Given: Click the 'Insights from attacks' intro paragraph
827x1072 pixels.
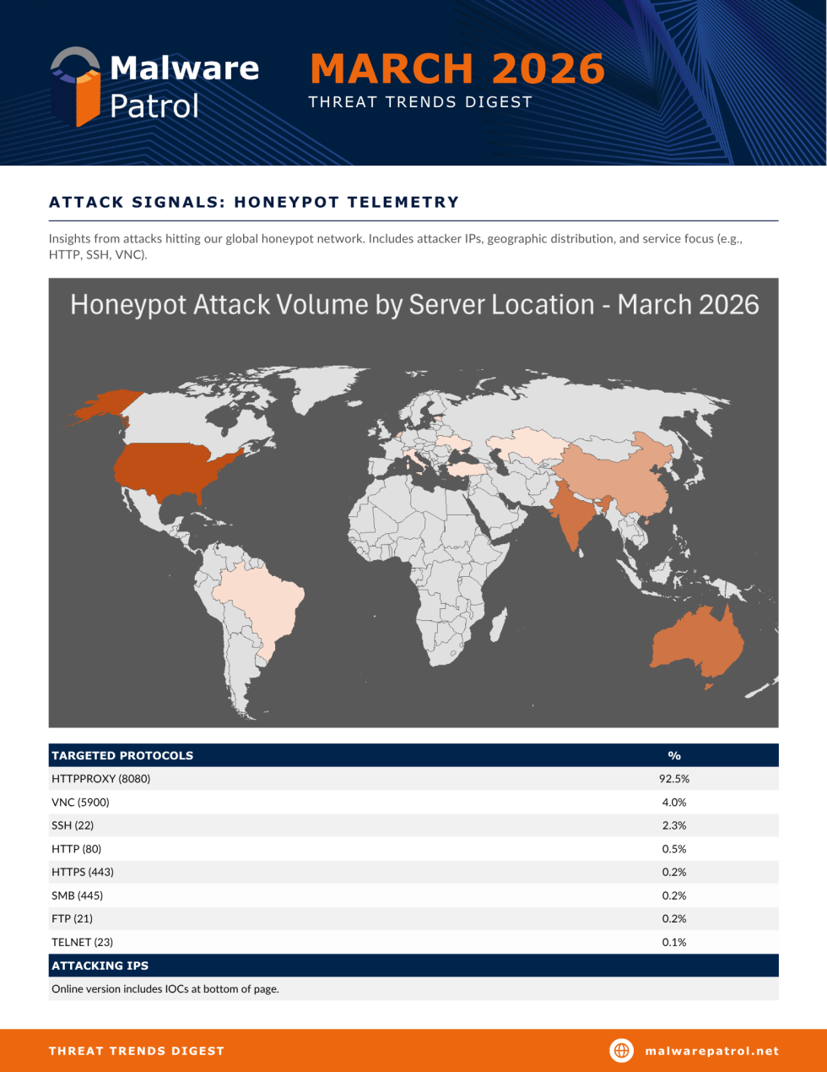Looking at the screenshot, I should (x=396, y=246).
